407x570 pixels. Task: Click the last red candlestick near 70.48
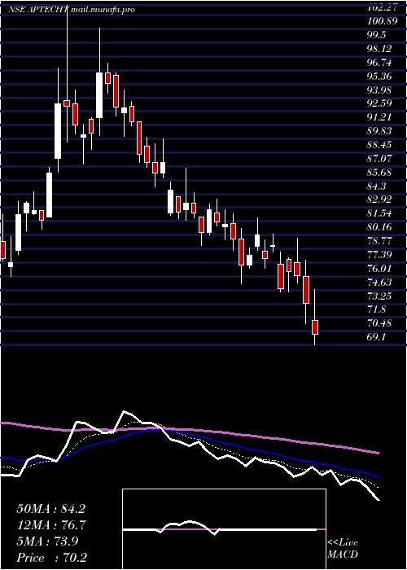[x=315, y=327]
